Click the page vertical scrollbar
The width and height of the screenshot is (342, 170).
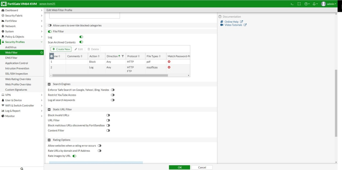[336, 103]
